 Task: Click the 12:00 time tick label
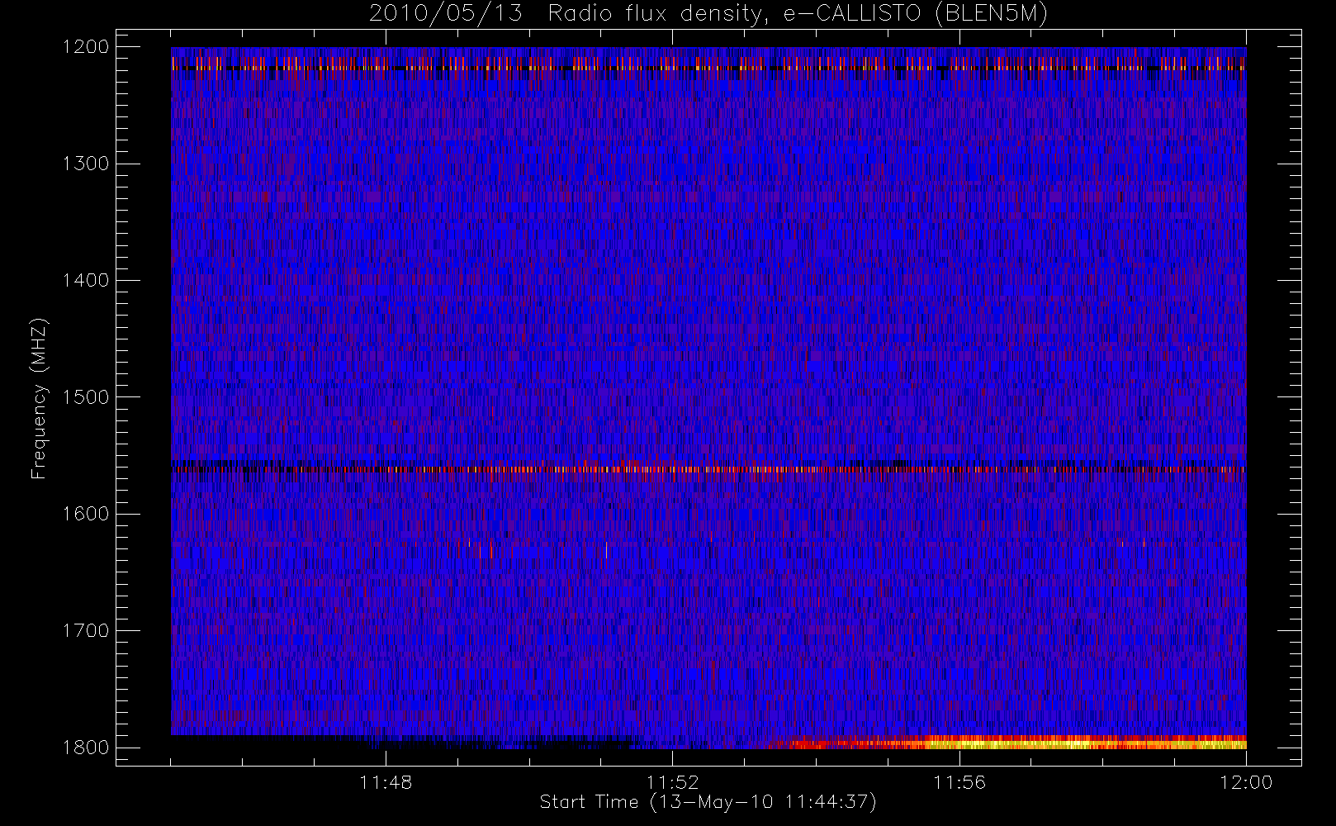(1246, 782)
